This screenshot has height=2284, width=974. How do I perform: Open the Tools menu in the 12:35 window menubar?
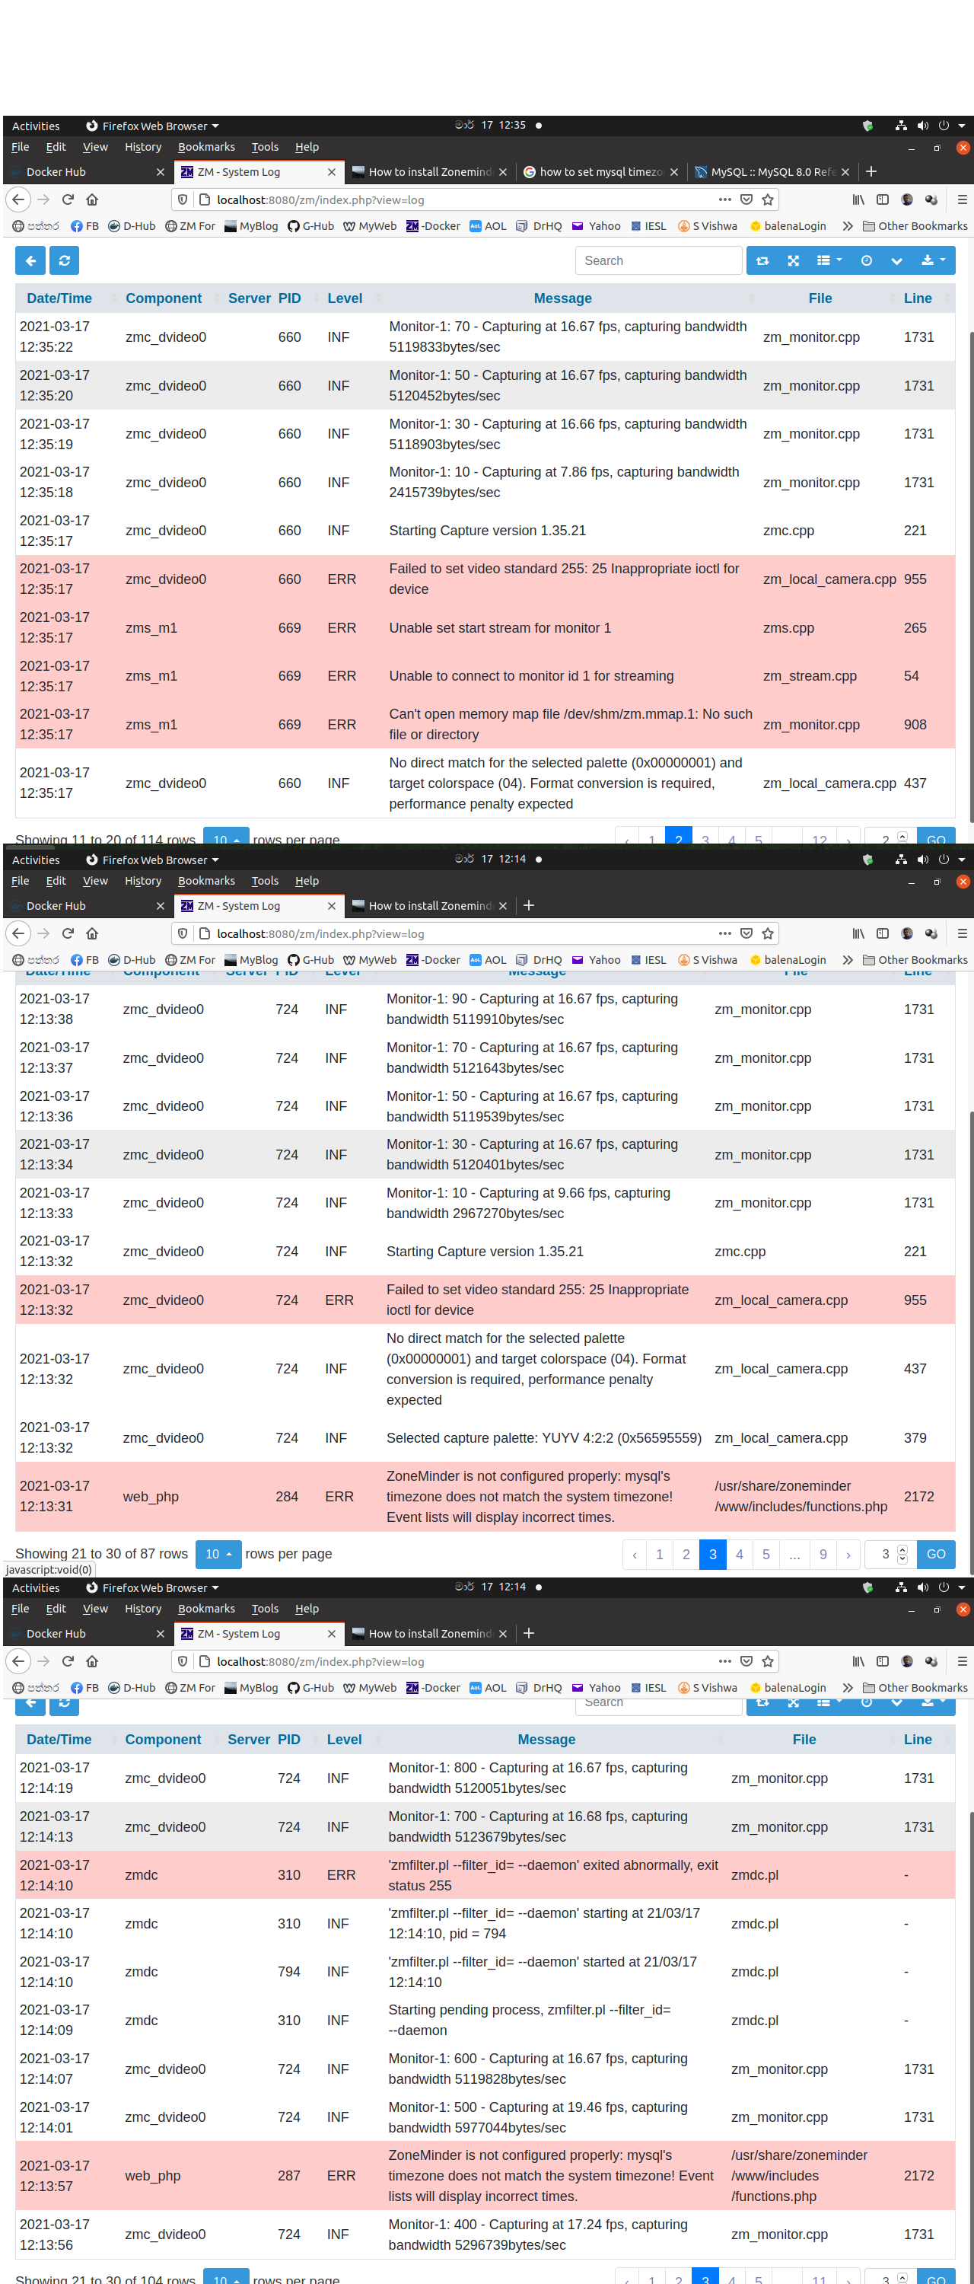click(265, 147)
